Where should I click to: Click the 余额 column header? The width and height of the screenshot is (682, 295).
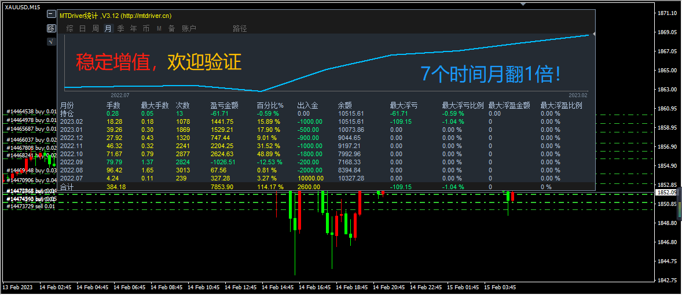(x=345, y=105)
